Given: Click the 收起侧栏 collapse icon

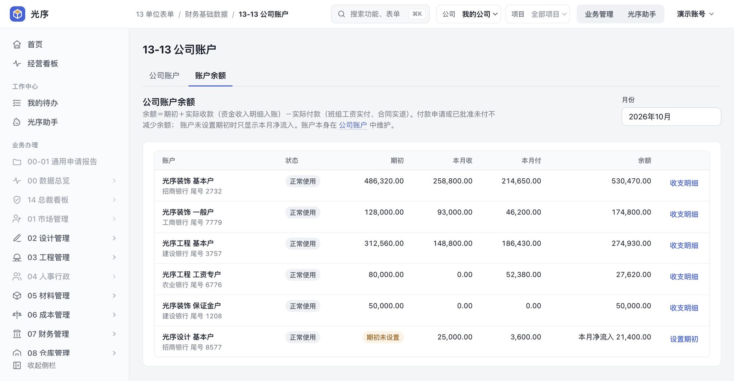Looking at the screenshot, I should pyautogui.click(x=17, y=365).
